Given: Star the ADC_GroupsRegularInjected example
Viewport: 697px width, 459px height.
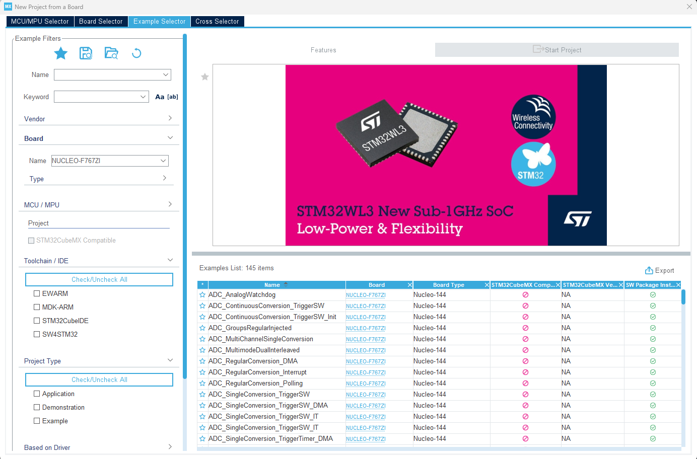Looking at the screenshot, I should pos(202,328).
